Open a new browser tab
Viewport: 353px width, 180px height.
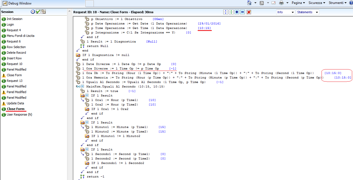pyautogui.click(x=90, y=3)
